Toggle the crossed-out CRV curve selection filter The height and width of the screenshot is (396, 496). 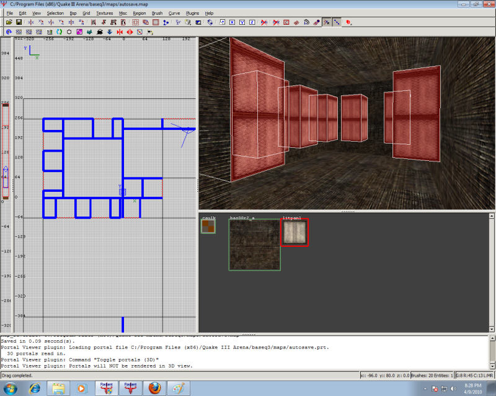tap(276, 22)
